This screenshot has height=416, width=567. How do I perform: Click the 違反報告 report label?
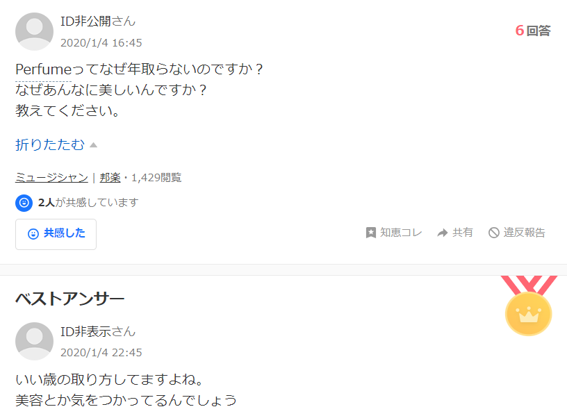(x=524, y=233)
